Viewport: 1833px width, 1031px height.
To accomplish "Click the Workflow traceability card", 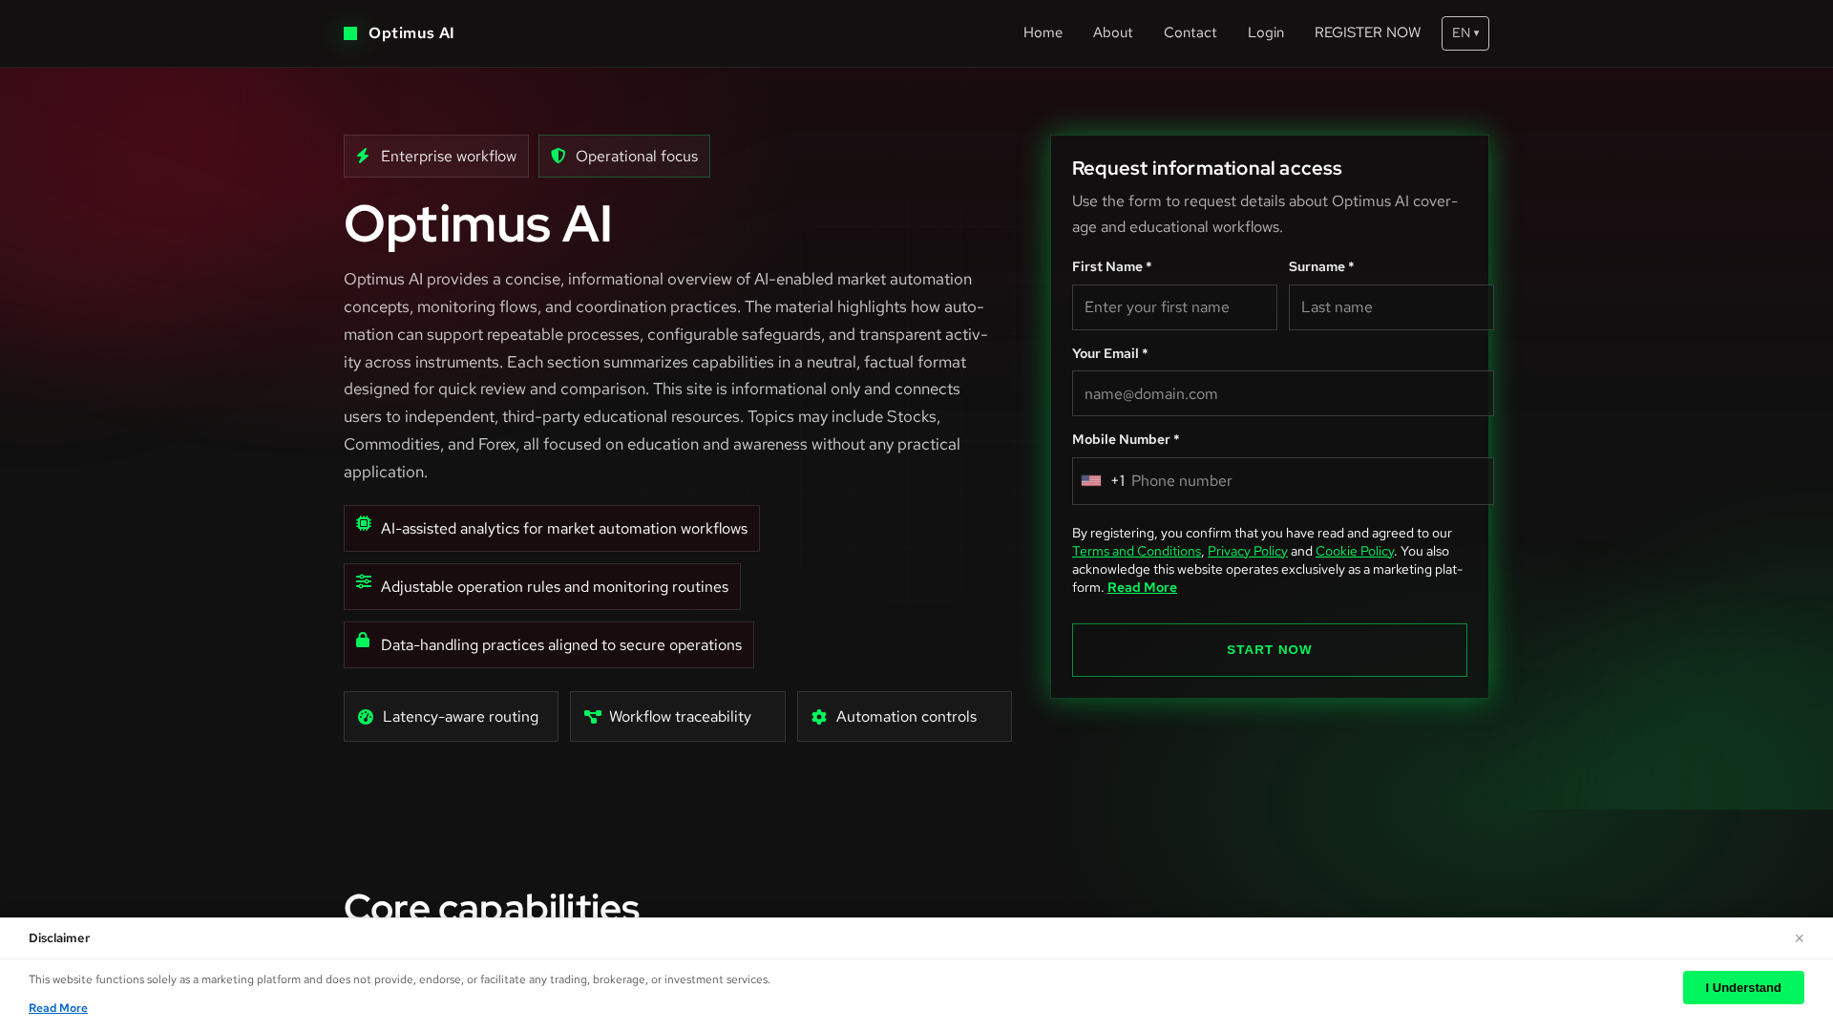I will (x=678, y=717).
